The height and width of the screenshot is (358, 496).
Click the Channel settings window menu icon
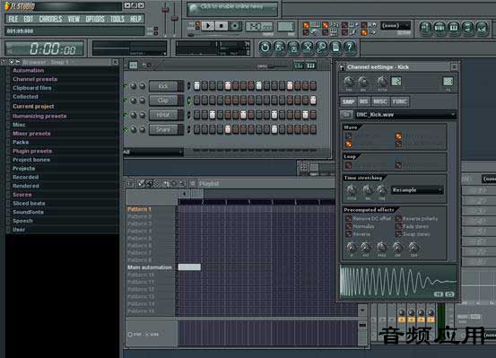pyautogui.click(x=342, y=67)
